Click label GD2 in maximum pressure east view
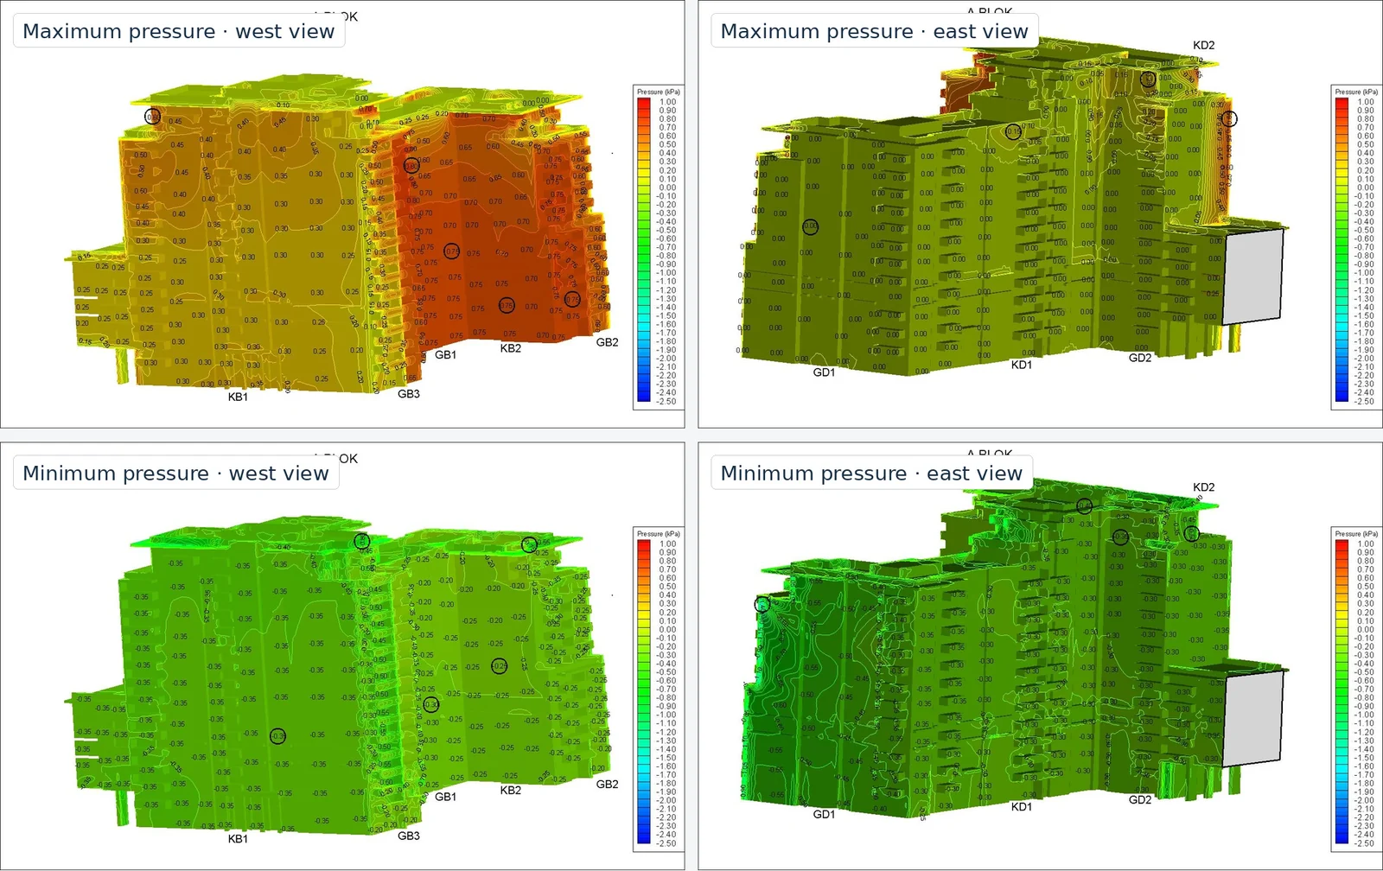The image size is (1383, 871). click(1140, 358)
